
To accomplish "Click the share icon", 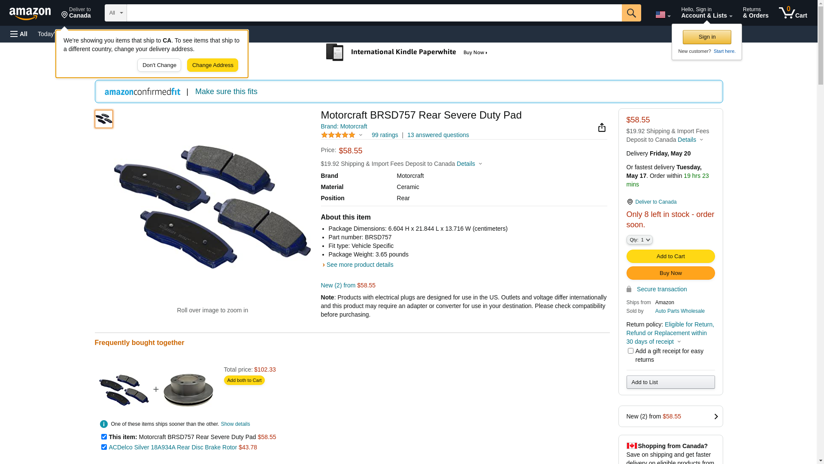I will click(x=602, y=128).
